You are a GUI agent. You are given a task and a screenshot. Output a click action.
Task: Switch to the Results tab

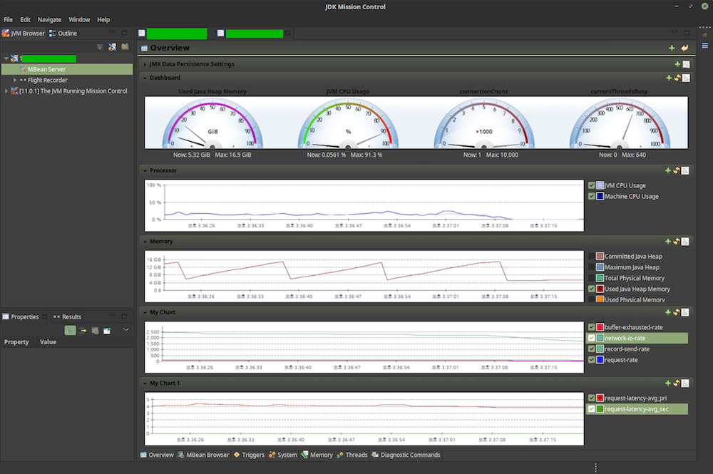[67, 316]
